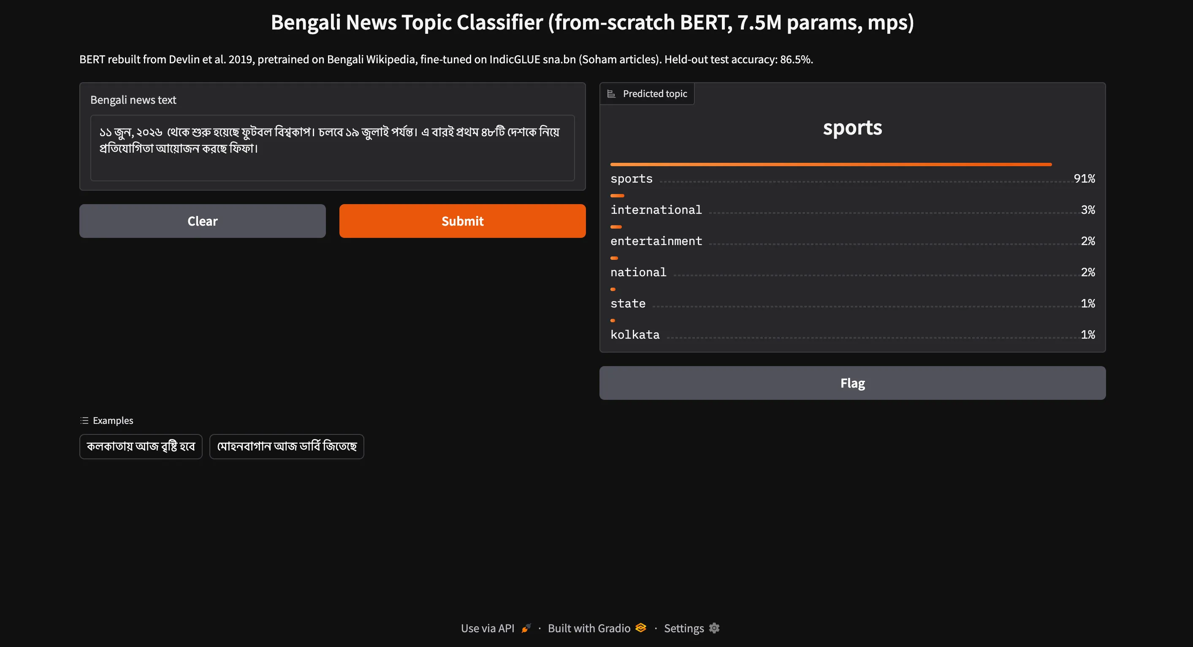Click the sports confidence bar
Image resolution: width=1193 pixels, height=647 pixels.
pos(831,164)
